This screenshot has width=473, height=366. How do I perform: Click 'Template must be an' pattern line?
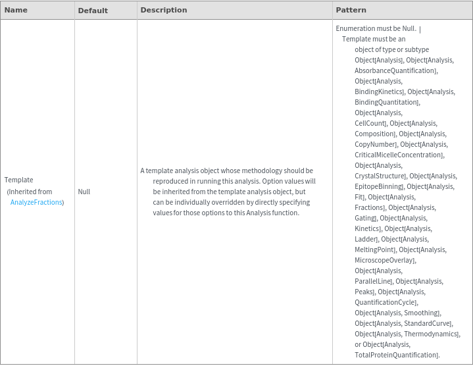pos(374,39)
